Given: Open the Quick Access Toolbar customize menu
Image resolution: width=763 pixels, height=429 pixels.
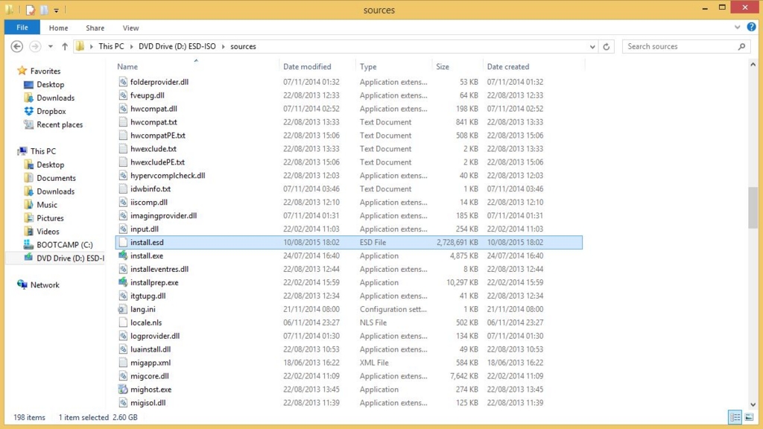Looking at the screenshot, I should pyautogui.click(x=56, y=10).
